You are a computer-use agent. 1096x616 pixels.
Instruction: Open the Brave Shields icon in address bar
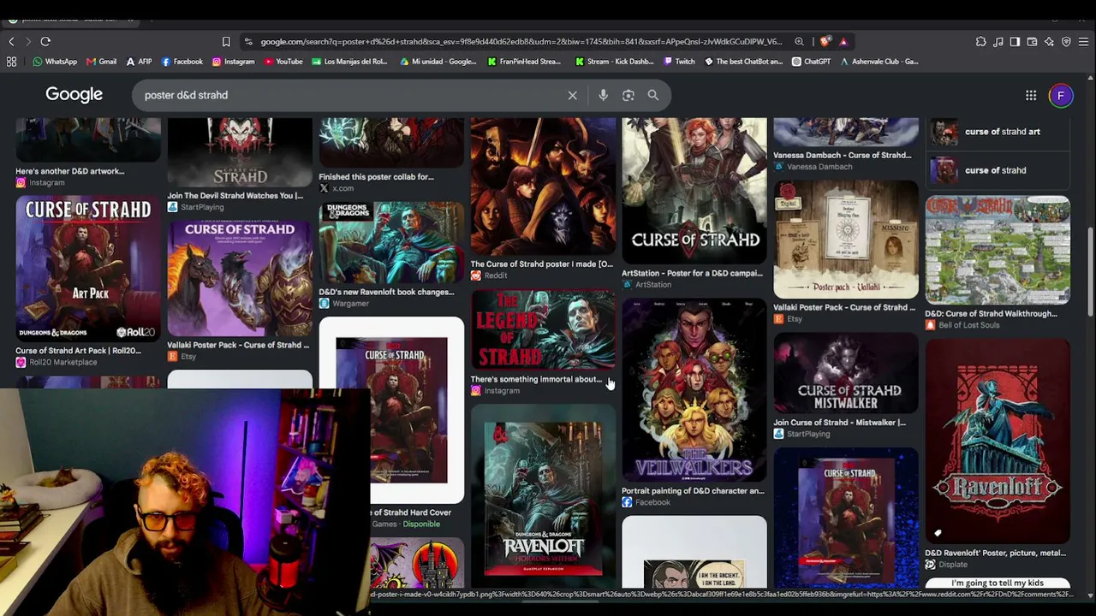click(825, 41)
